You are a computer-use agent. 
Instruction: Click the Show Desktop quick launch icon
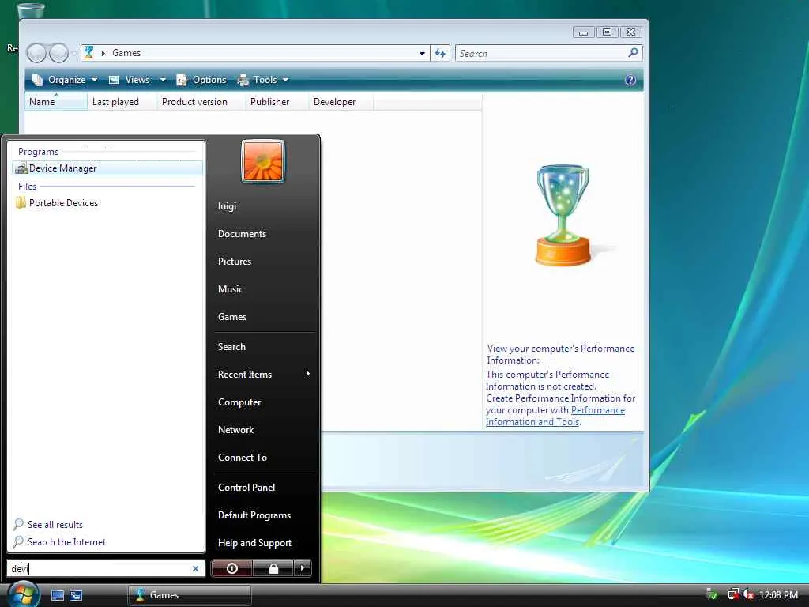point(58,595)
